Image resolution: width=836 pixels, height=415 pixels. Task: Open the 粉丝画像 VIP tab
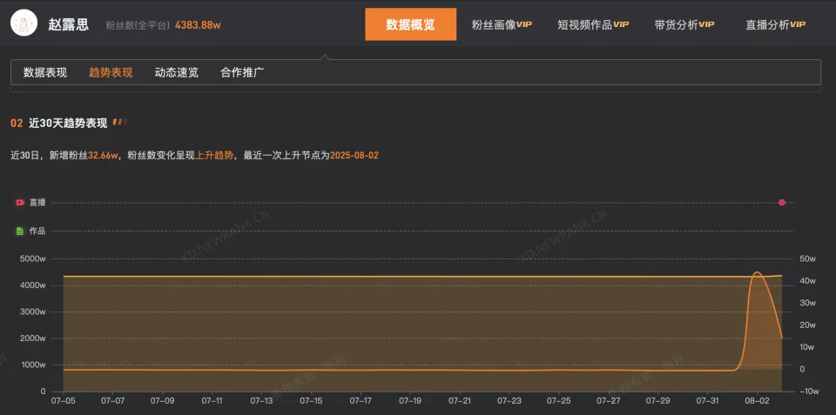tap(502, 24)
